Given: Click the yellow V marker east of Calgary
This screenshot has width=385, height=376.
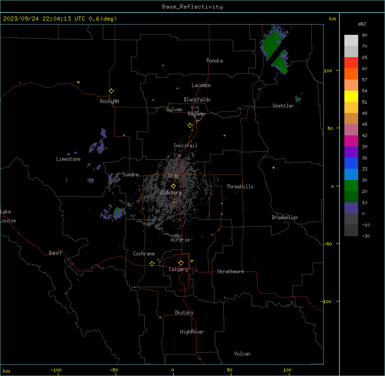Looking at the screenshot, I should coord(192,261).
